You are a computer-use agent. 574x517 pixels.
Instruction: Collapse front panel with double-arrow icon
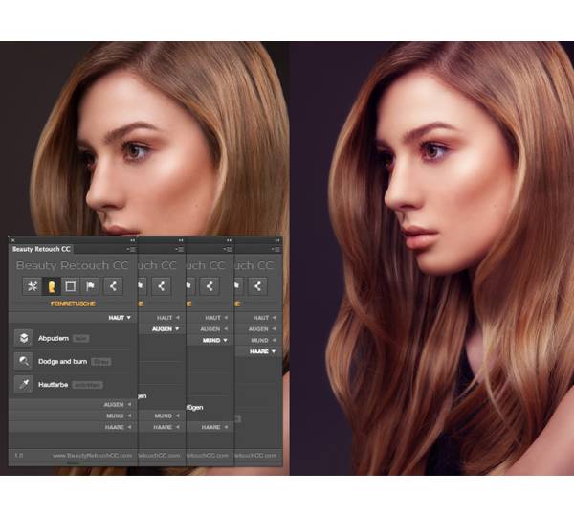point(133,240)
